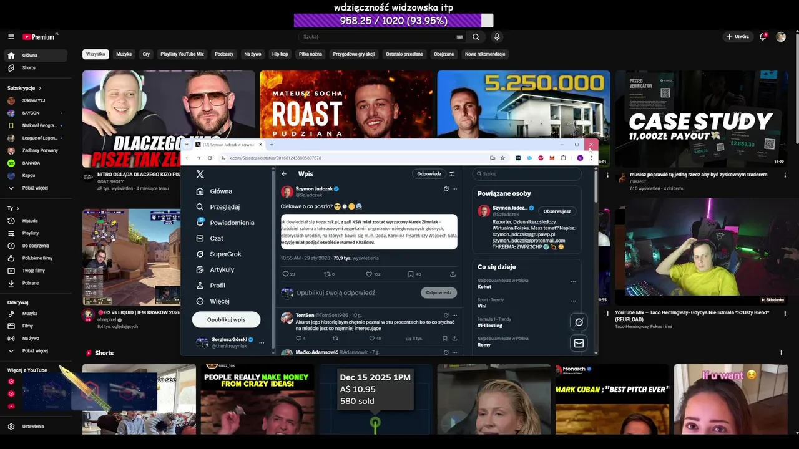Select the Nowe rekomendacje chip
This screenshot has width=799, height=449.
click(485, 54)
